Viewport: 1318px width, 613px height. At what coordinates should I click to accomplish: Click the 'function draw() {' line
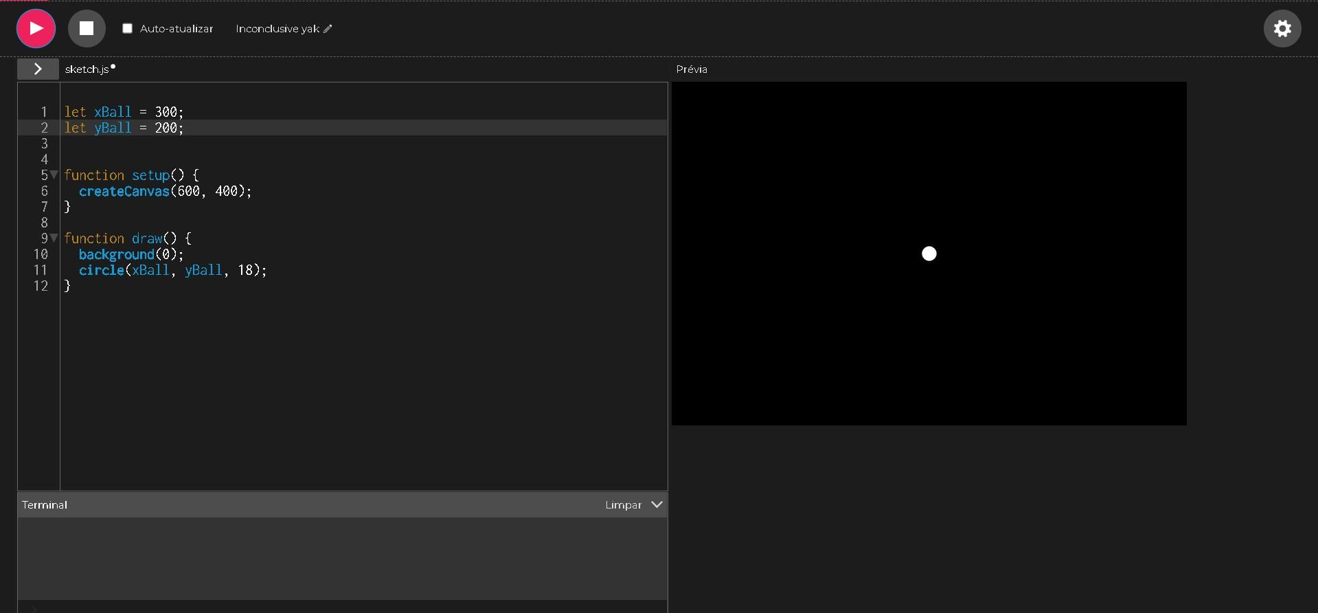tap(128, 238)
